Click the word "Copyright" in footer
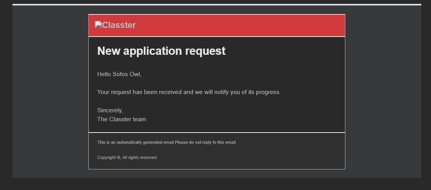The image size is (431, 190). coord(106,157)
